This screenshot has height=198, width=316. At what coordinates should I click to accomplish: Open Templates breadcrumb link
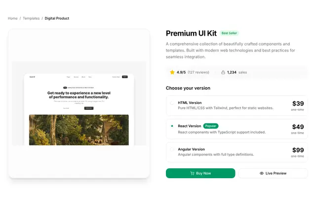pyautogui.click(x=31, y=18)
